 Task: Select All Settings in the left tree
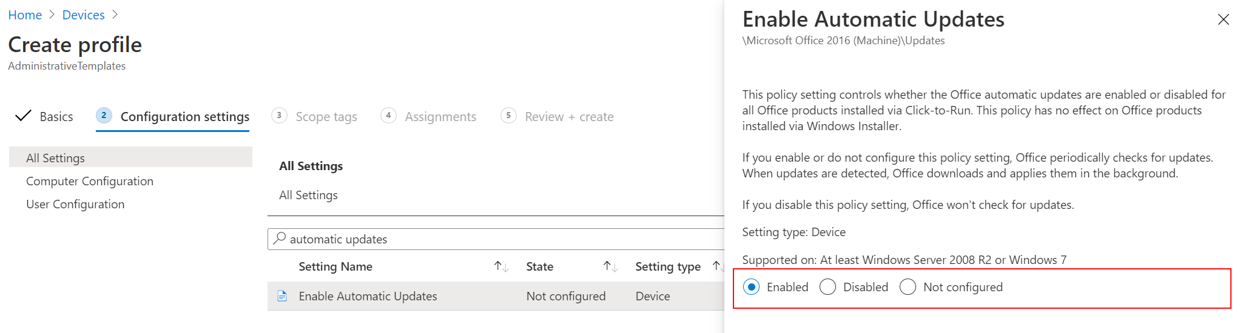pyautogui.click(x=130, y=157)
